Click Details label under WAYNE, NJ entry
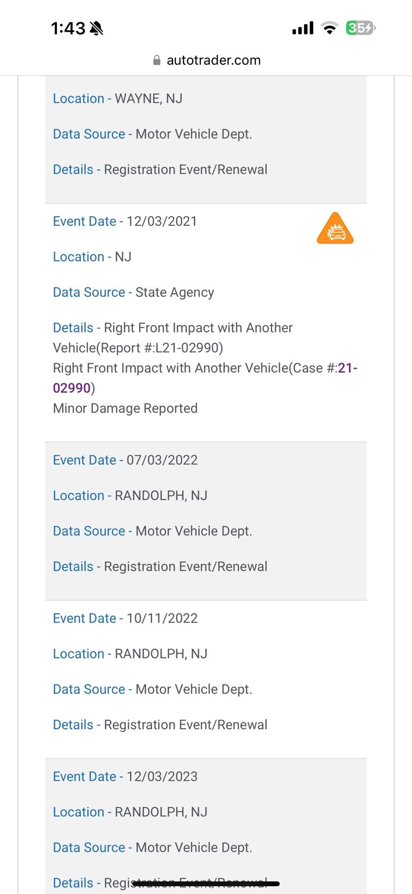 point(73,169)
